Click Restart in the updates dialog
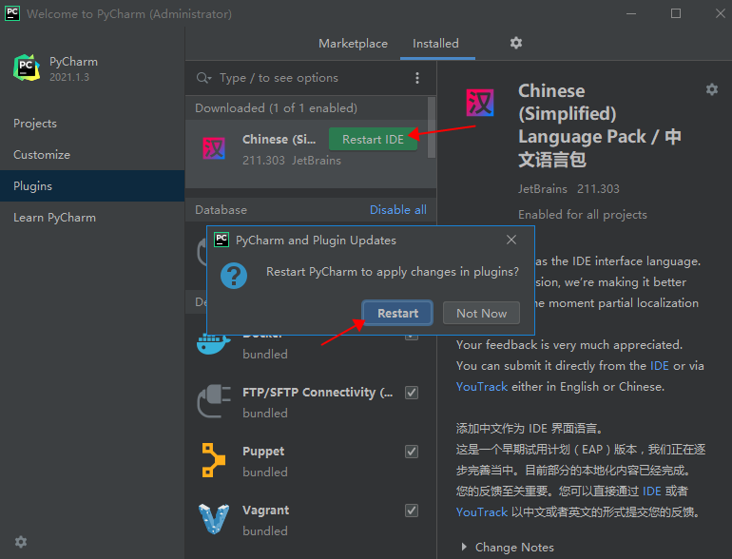The width and height of the screenshot is (732, 559). [397, 313]
